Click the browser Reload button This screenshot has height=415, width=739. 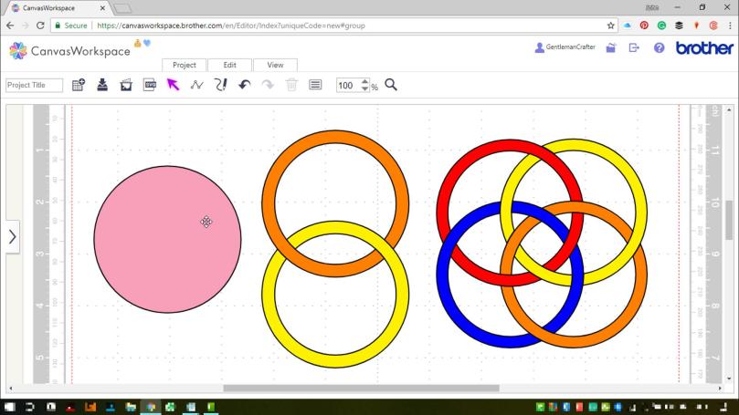40,26
